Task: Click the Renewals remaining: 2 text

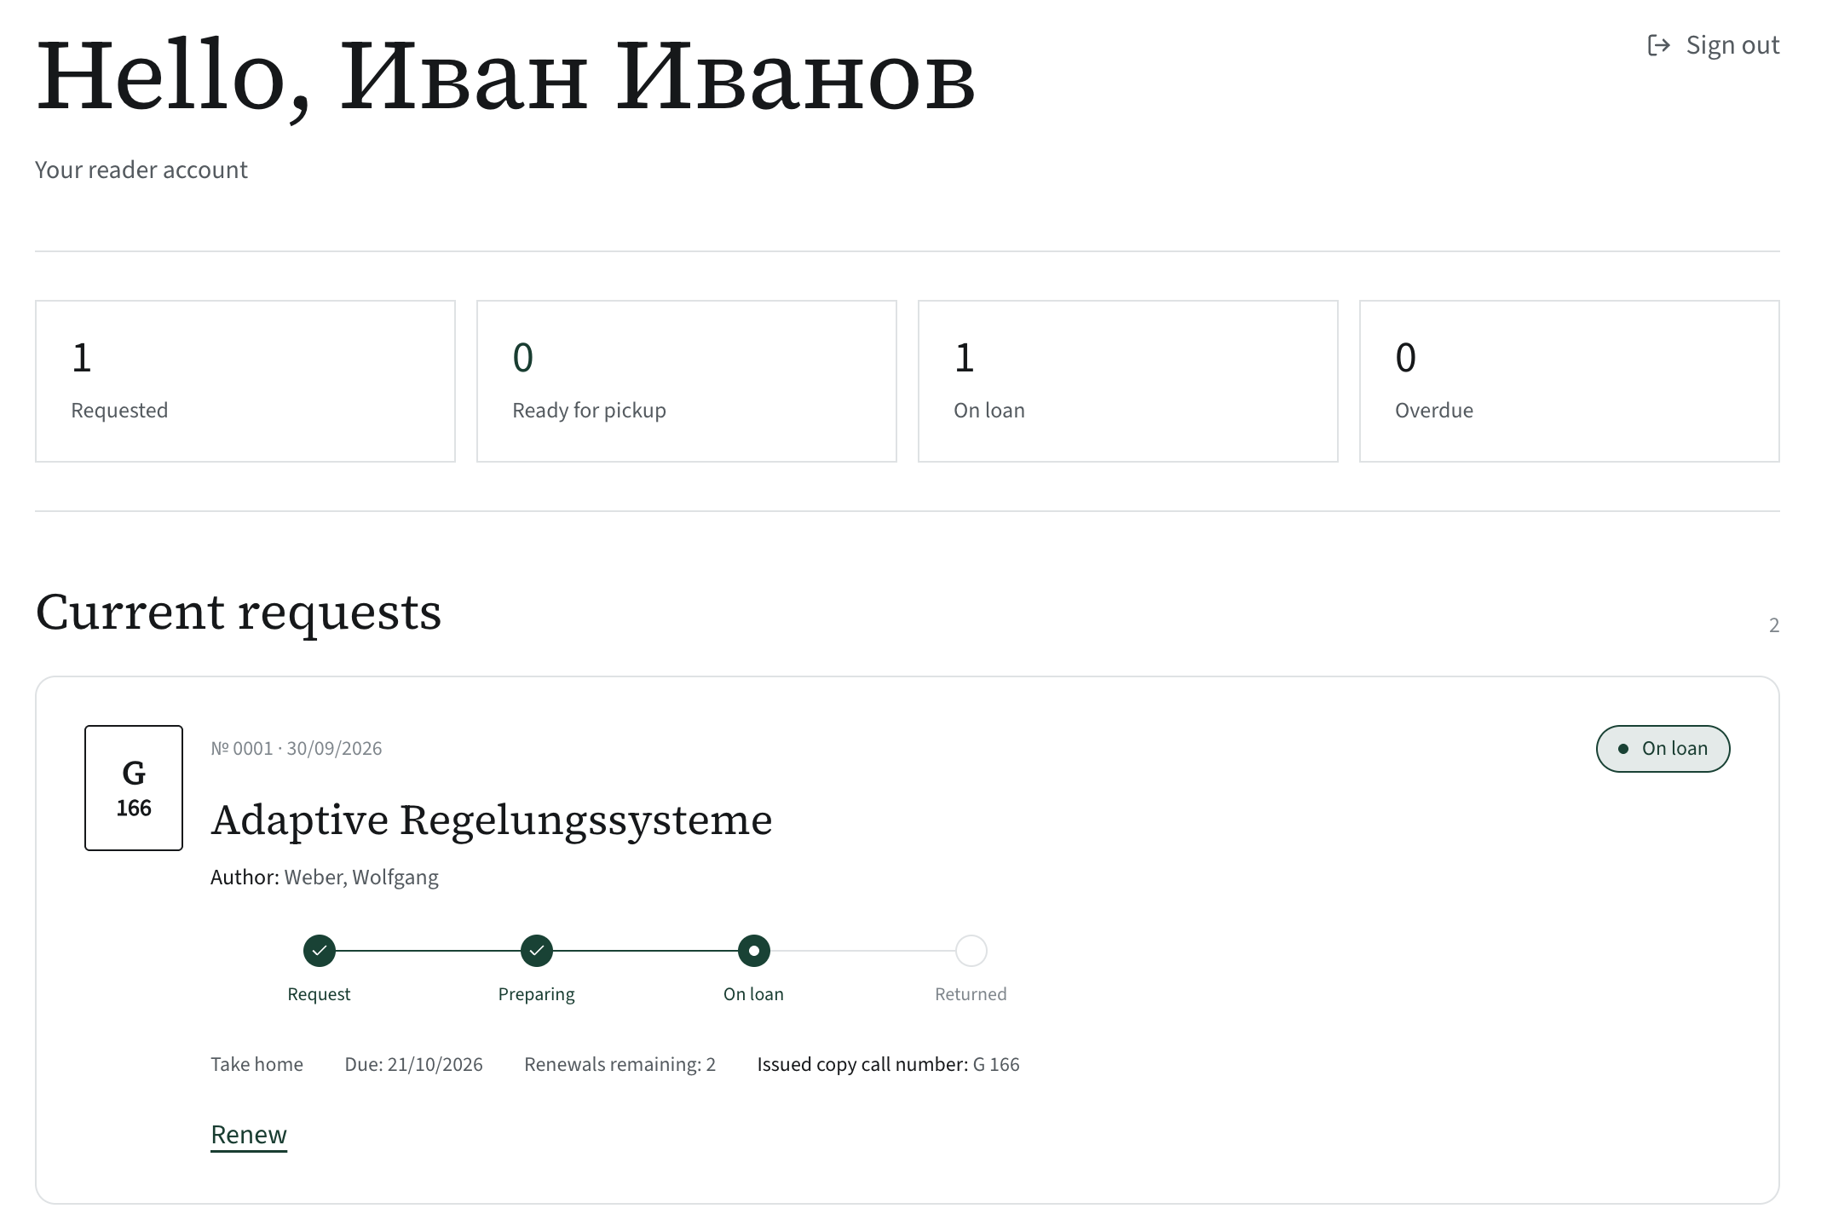Action: [620, 1064]
